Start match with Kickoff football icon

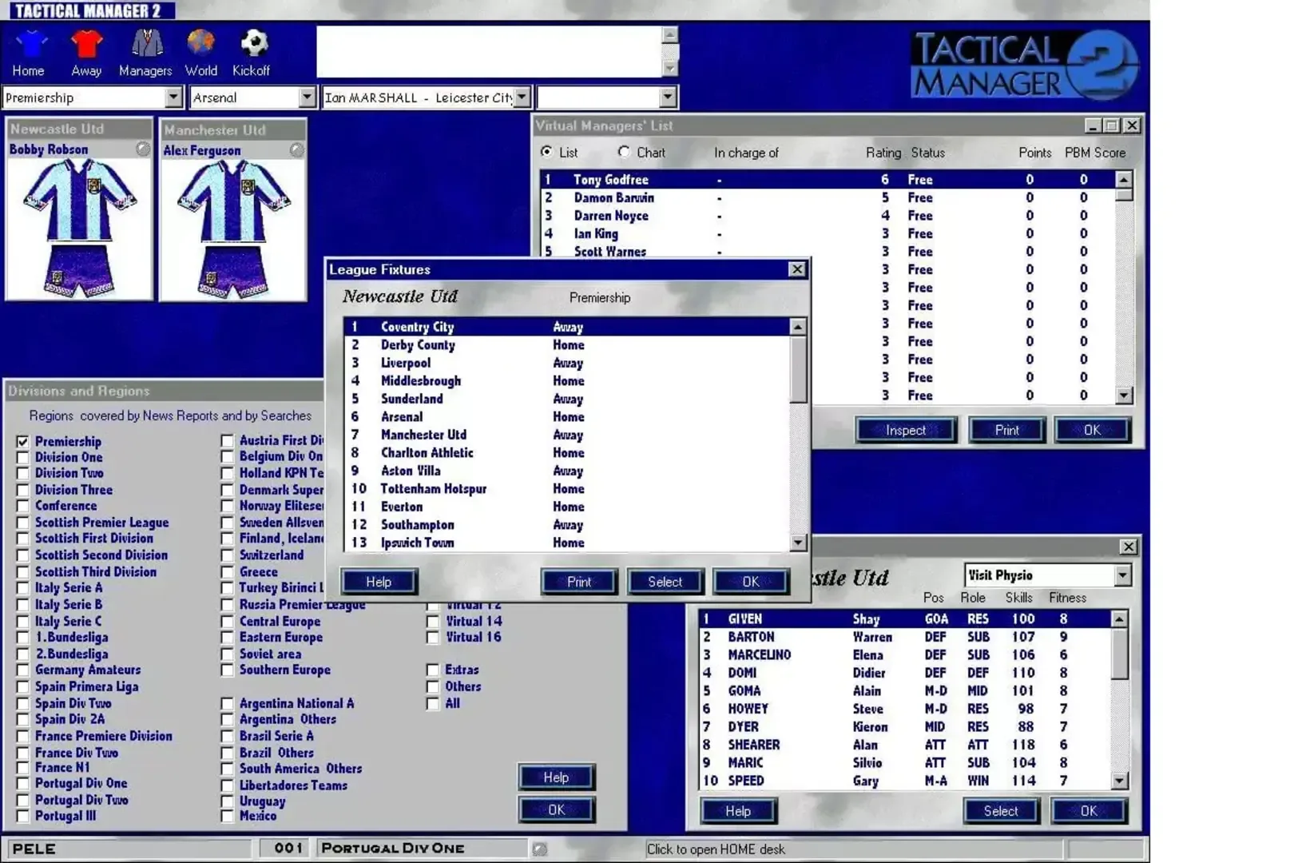point(253,44)
